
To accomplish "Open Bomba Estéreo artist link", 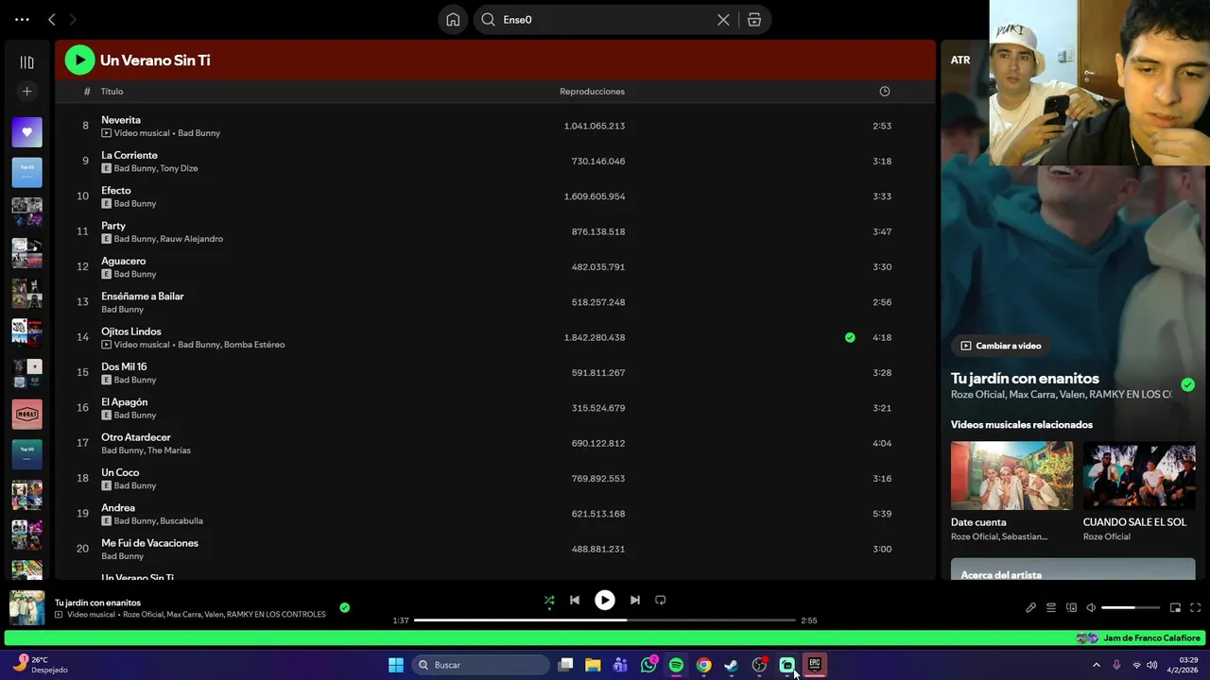I will [x=254, y=345].
